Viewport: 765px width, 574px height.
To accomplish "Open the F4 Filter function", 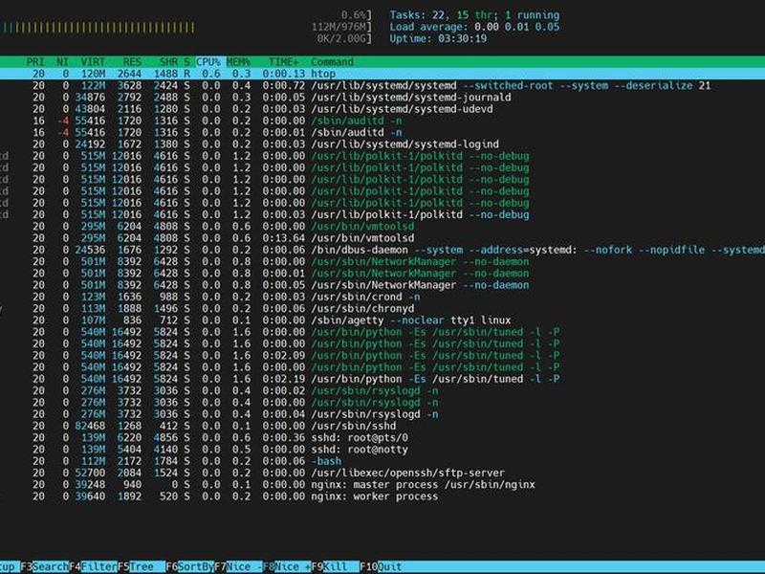I will click(93, 566).
